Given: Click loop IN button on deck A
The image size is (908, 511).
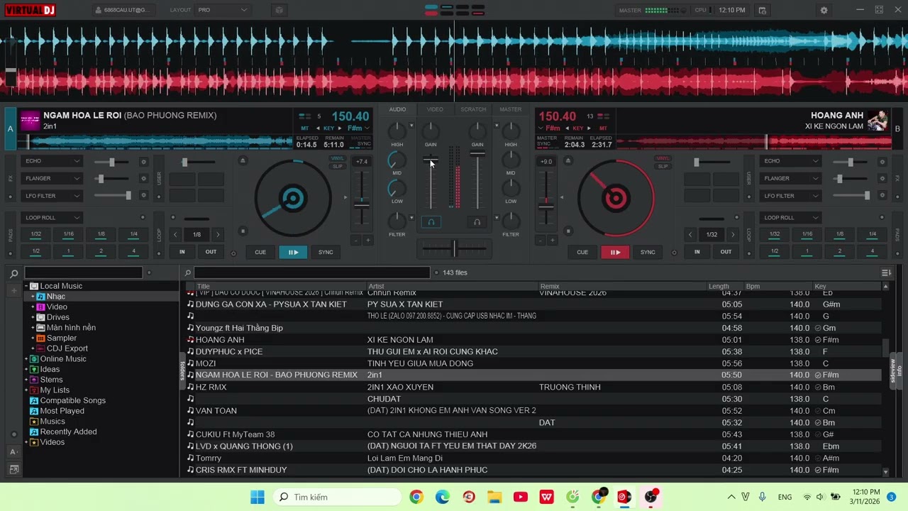Looking at the screenshot, I should tap(182, 252).
